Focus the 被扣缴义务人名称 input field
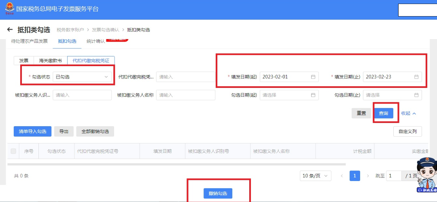 pos(186,95)
